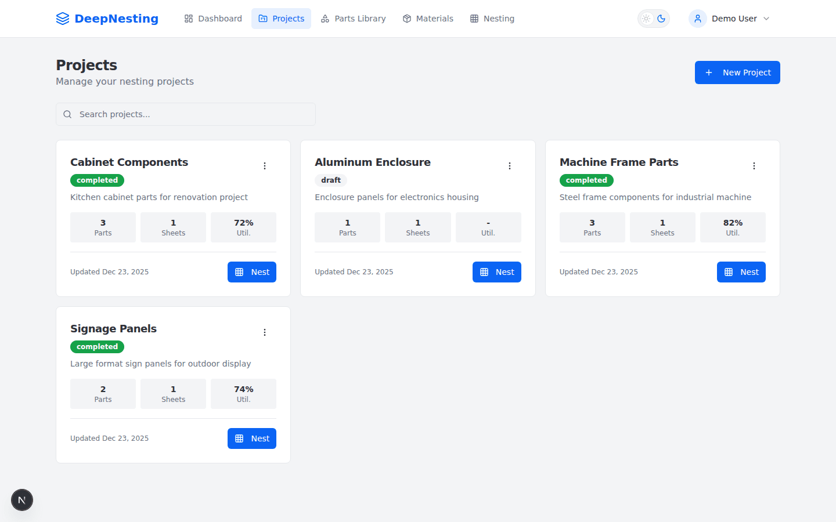Nest the Cabinet Components project

point(252,272)
